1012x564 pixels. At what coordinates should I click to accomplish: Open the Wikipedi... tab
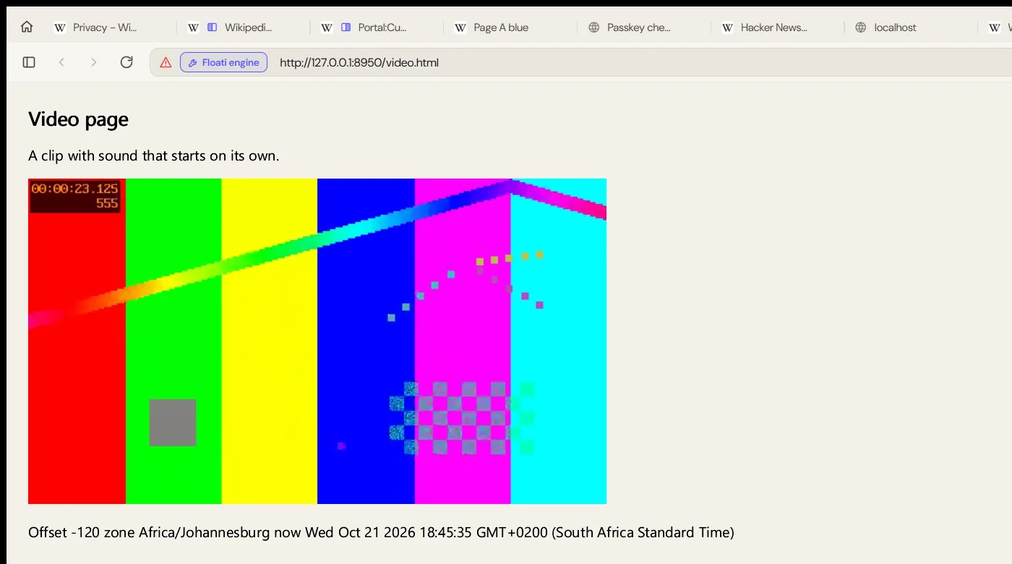click(244, 27)
